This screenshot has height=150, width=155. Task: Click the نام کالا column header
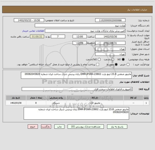coord(95,98)
